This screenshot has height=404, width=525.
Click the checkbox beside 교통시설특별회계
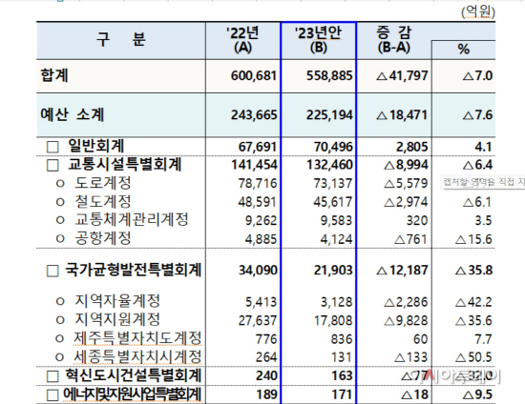(x=52, y=166)
